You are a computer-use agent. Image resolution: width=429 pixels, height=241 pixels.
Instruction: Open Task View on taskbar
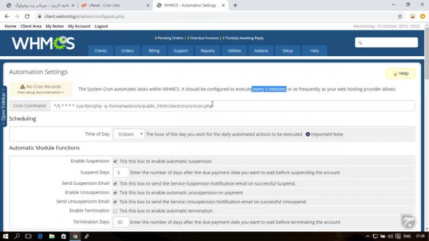coord(28,236)
